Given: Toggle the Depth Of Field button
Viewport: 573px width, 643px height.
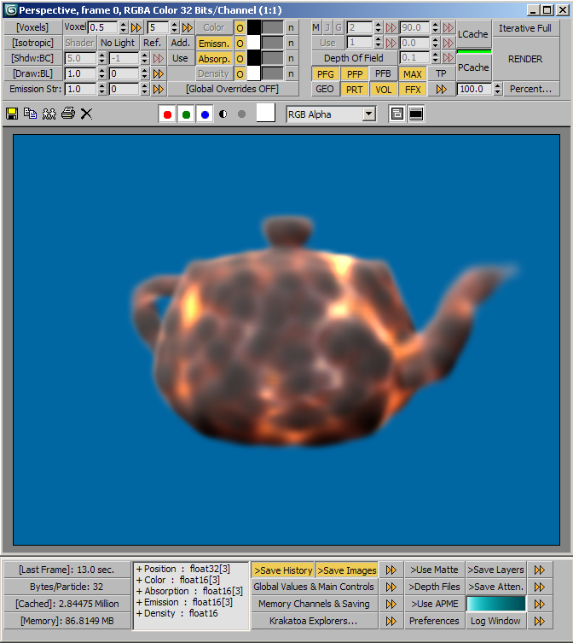Looking at the screenshot, I should (354, 58).
